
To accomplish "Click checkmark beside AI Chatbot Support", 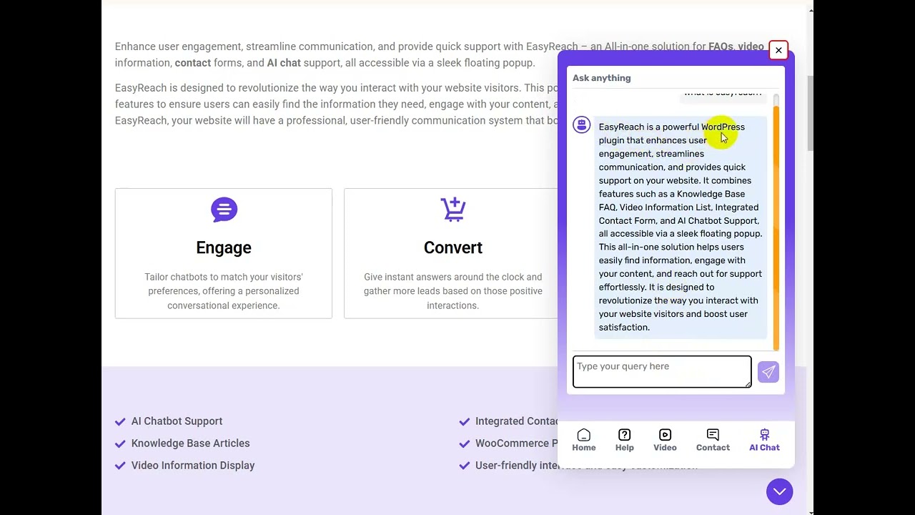I will pos(120,421).
